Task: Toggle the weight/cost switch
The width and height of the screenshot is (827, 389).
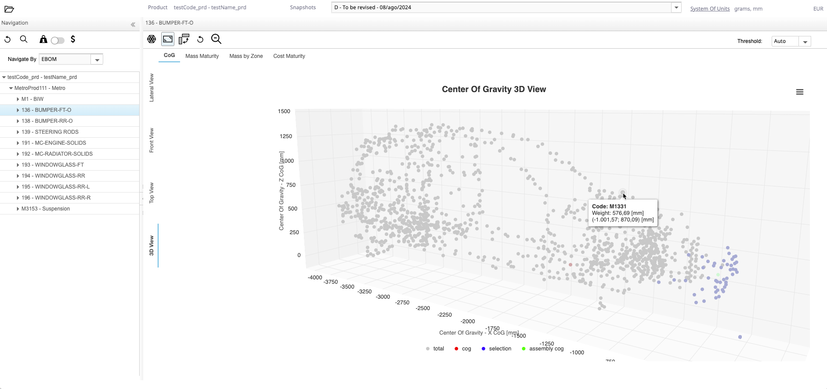Action: click(58, 40)
